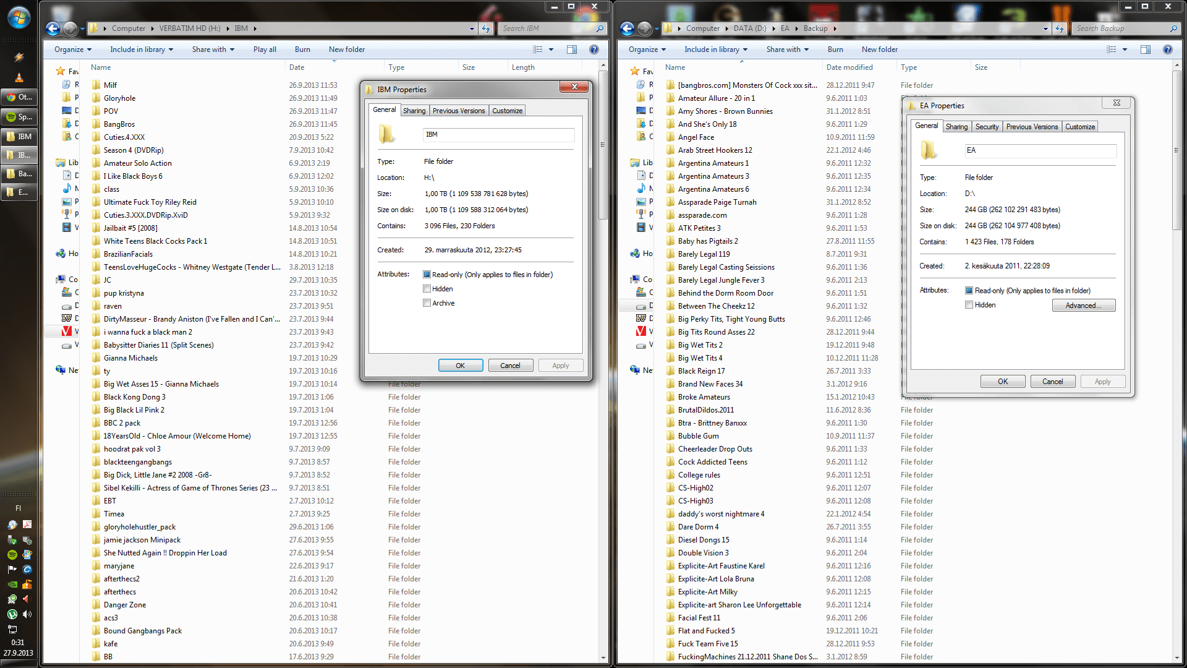Click the Advanced... button in EA Properties

[1083, 306]
